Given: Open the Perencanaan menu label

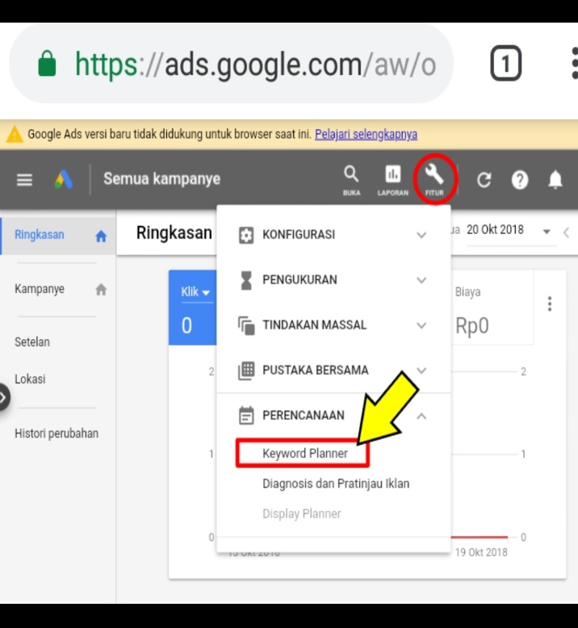Looking at the screenshot, I should tap(304, 416).
